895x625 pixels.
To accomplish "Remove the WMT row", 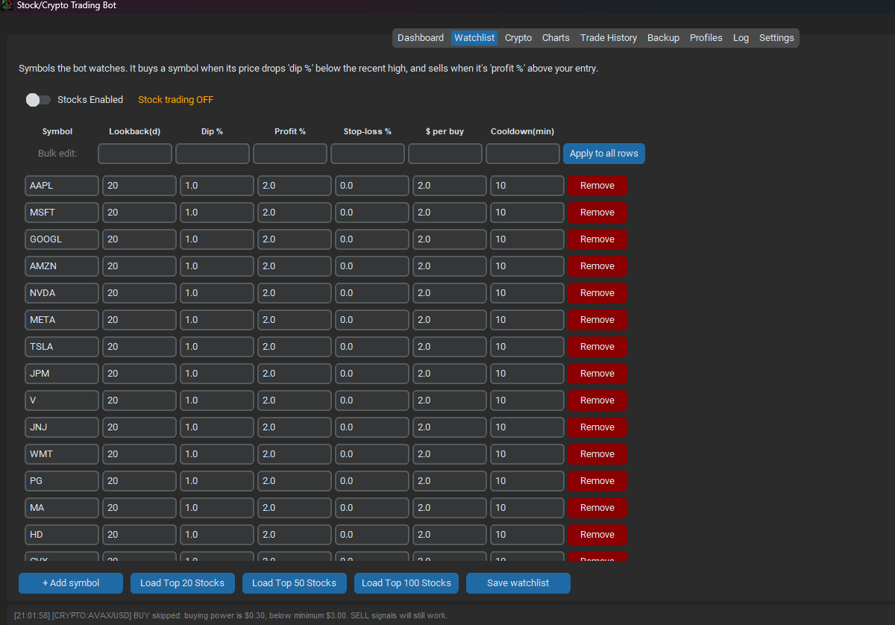I will (597, 454).
